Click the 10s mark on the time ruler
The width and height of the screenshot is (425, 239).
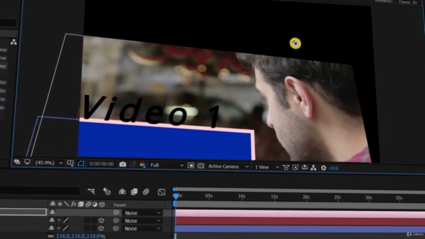[x=242, y=197]
